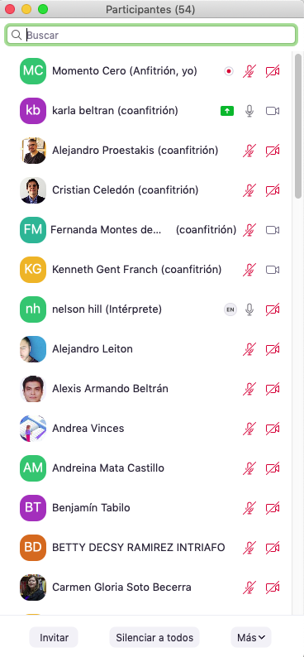
Task: Click Alejandro Proestakis's profile photo
Action: [x=33, y=151]
